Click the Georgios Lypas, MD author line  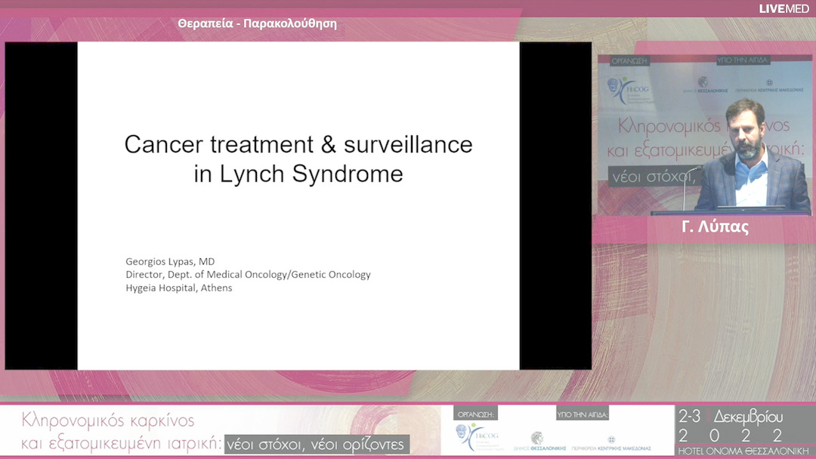click(170, 261)
